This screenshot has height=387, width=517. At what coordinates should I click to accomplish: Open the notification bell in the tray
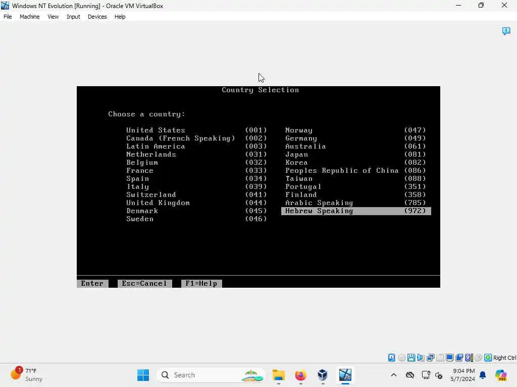tap(483, 375)
